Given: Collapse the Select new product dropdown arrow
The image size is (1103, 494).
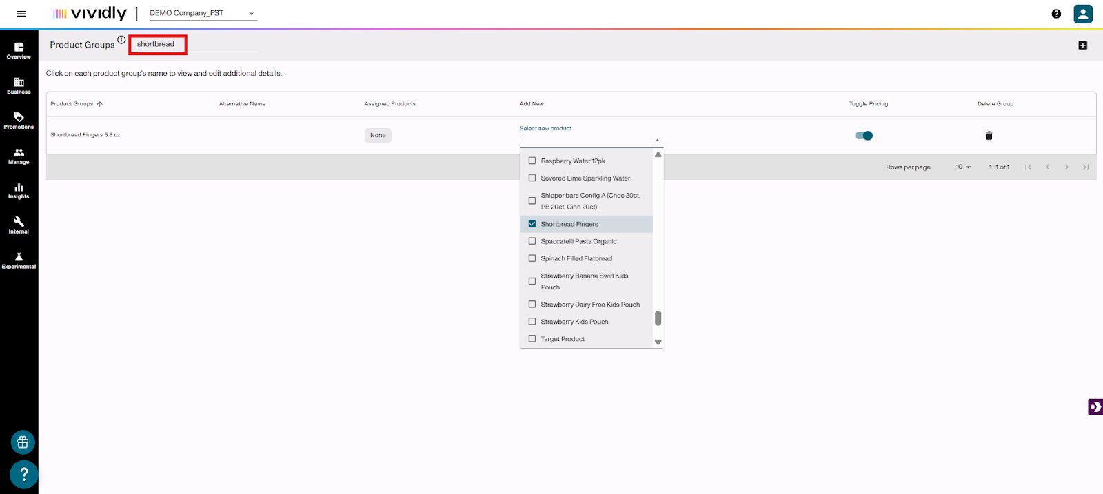Looking at the screenshot, I should pyautogui.click(x=657, y=141).
